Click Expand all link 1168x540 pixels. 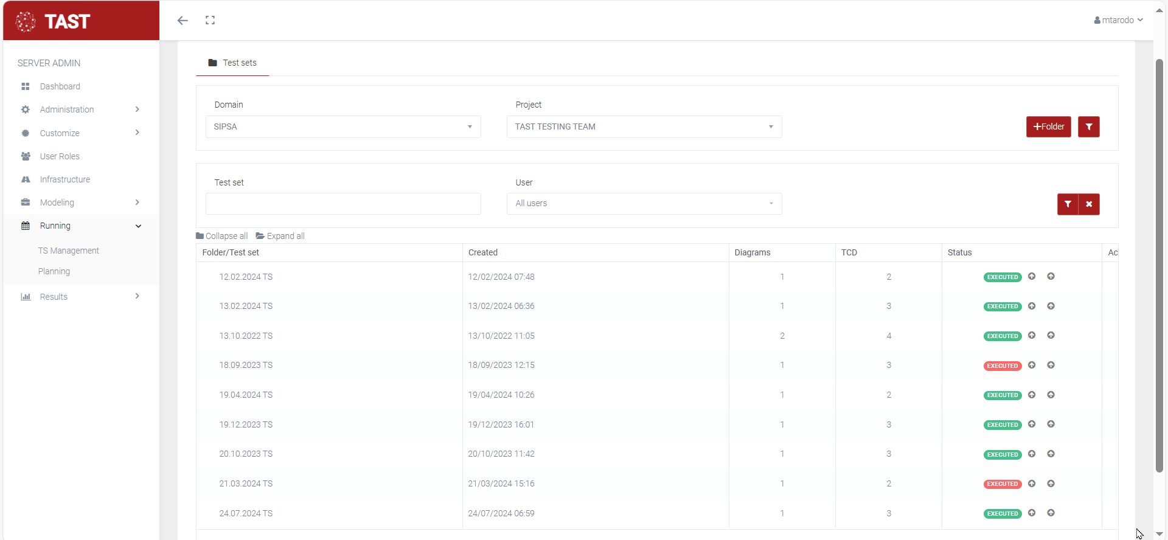(280, 236)
